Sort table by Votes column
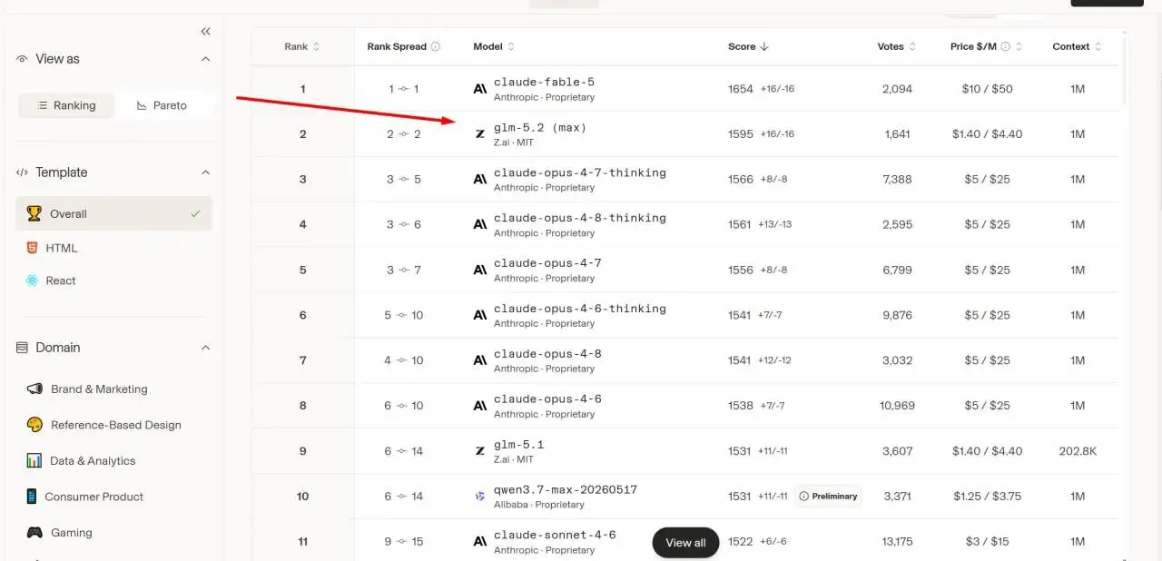This screenshot has height=561, width=1162. 896,46
